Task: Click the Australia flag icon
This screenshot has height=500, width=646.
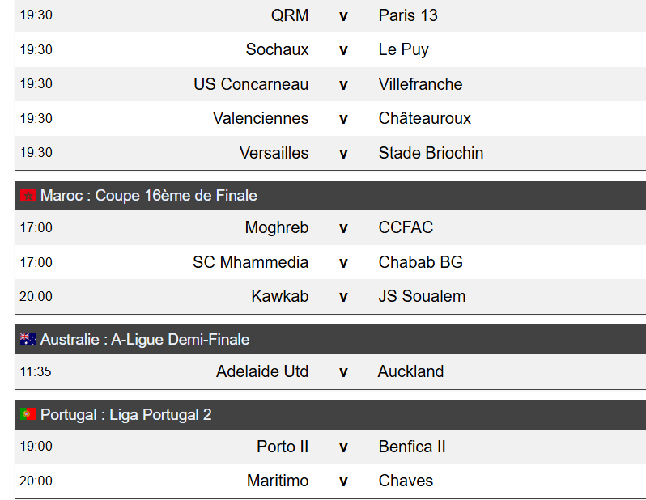Action: [x=28, y=339]
